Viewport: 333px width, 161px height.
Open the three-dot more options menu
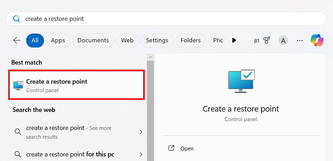pos(300,40)
